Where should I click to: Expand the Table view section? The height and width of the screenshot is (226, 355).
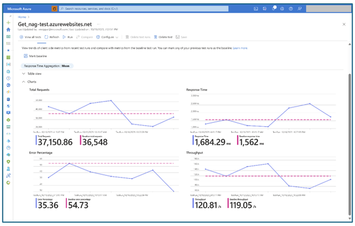click(x=32, y=74)
